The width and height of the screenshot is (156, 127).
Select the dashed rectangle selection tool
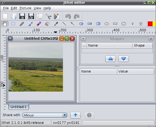point(13,24)
